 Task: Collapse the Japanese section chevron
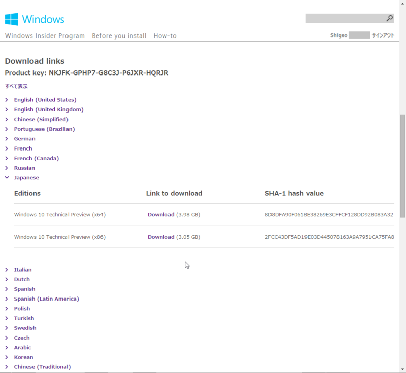coord(7,177)
